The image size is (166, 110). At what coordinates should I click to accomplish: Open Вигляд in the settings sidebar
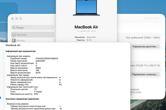pos(33,40)
